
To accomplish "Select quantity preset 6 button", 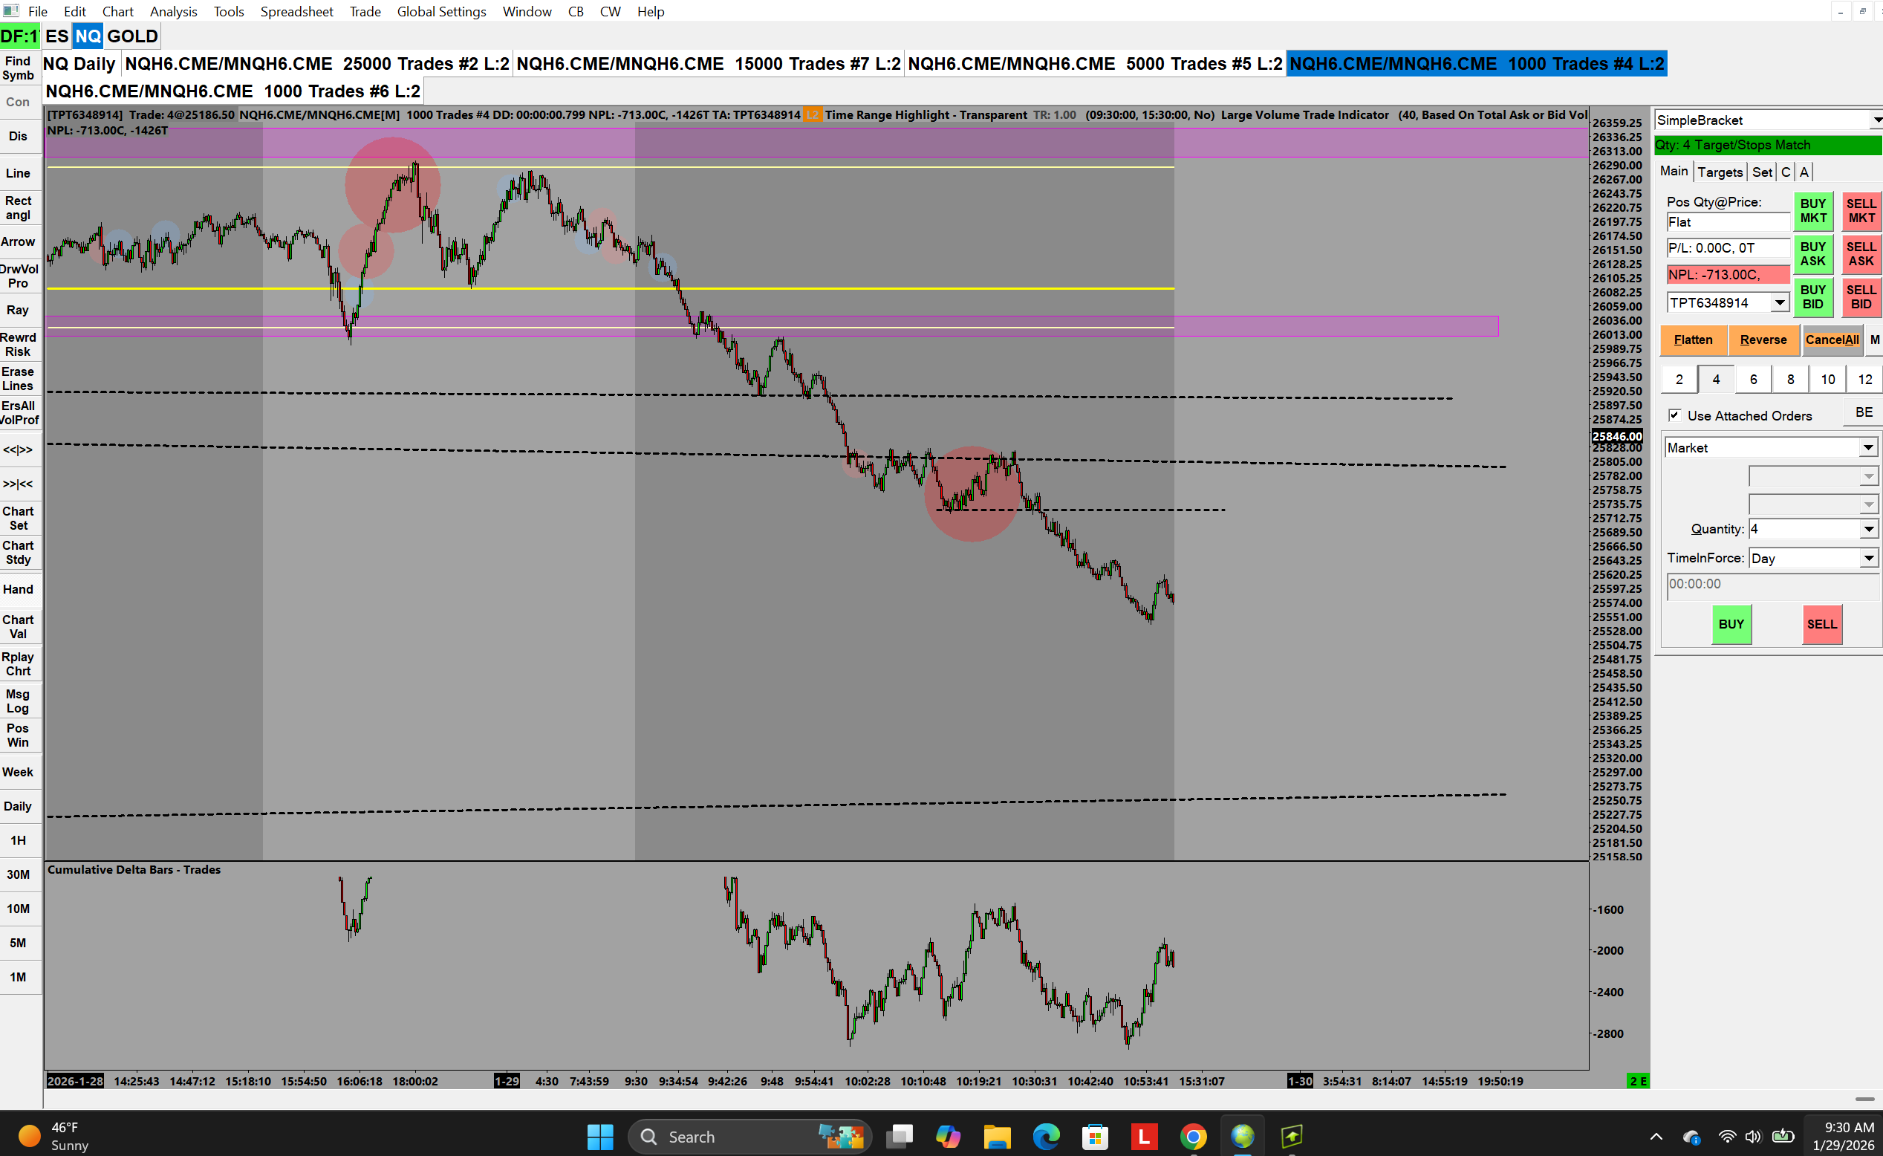I will click(x=1753, y=379).
